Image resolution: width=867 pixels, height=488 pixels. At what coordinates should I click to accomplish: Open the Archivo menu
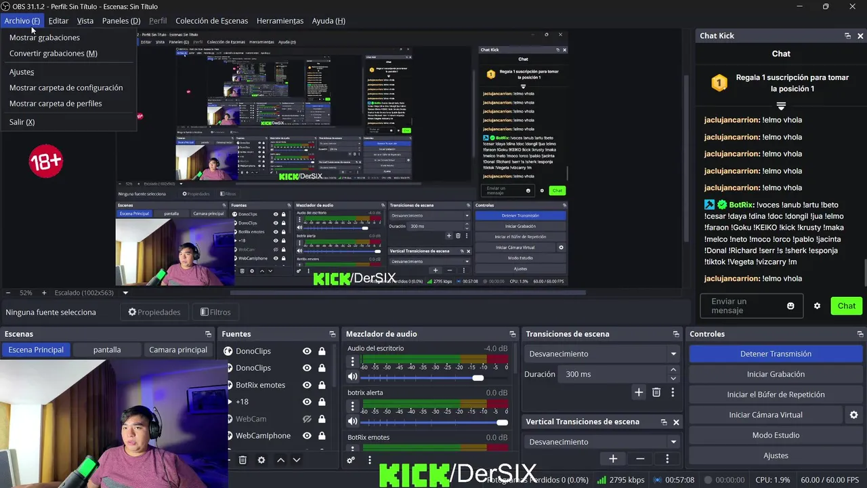(x=22, y=20)
